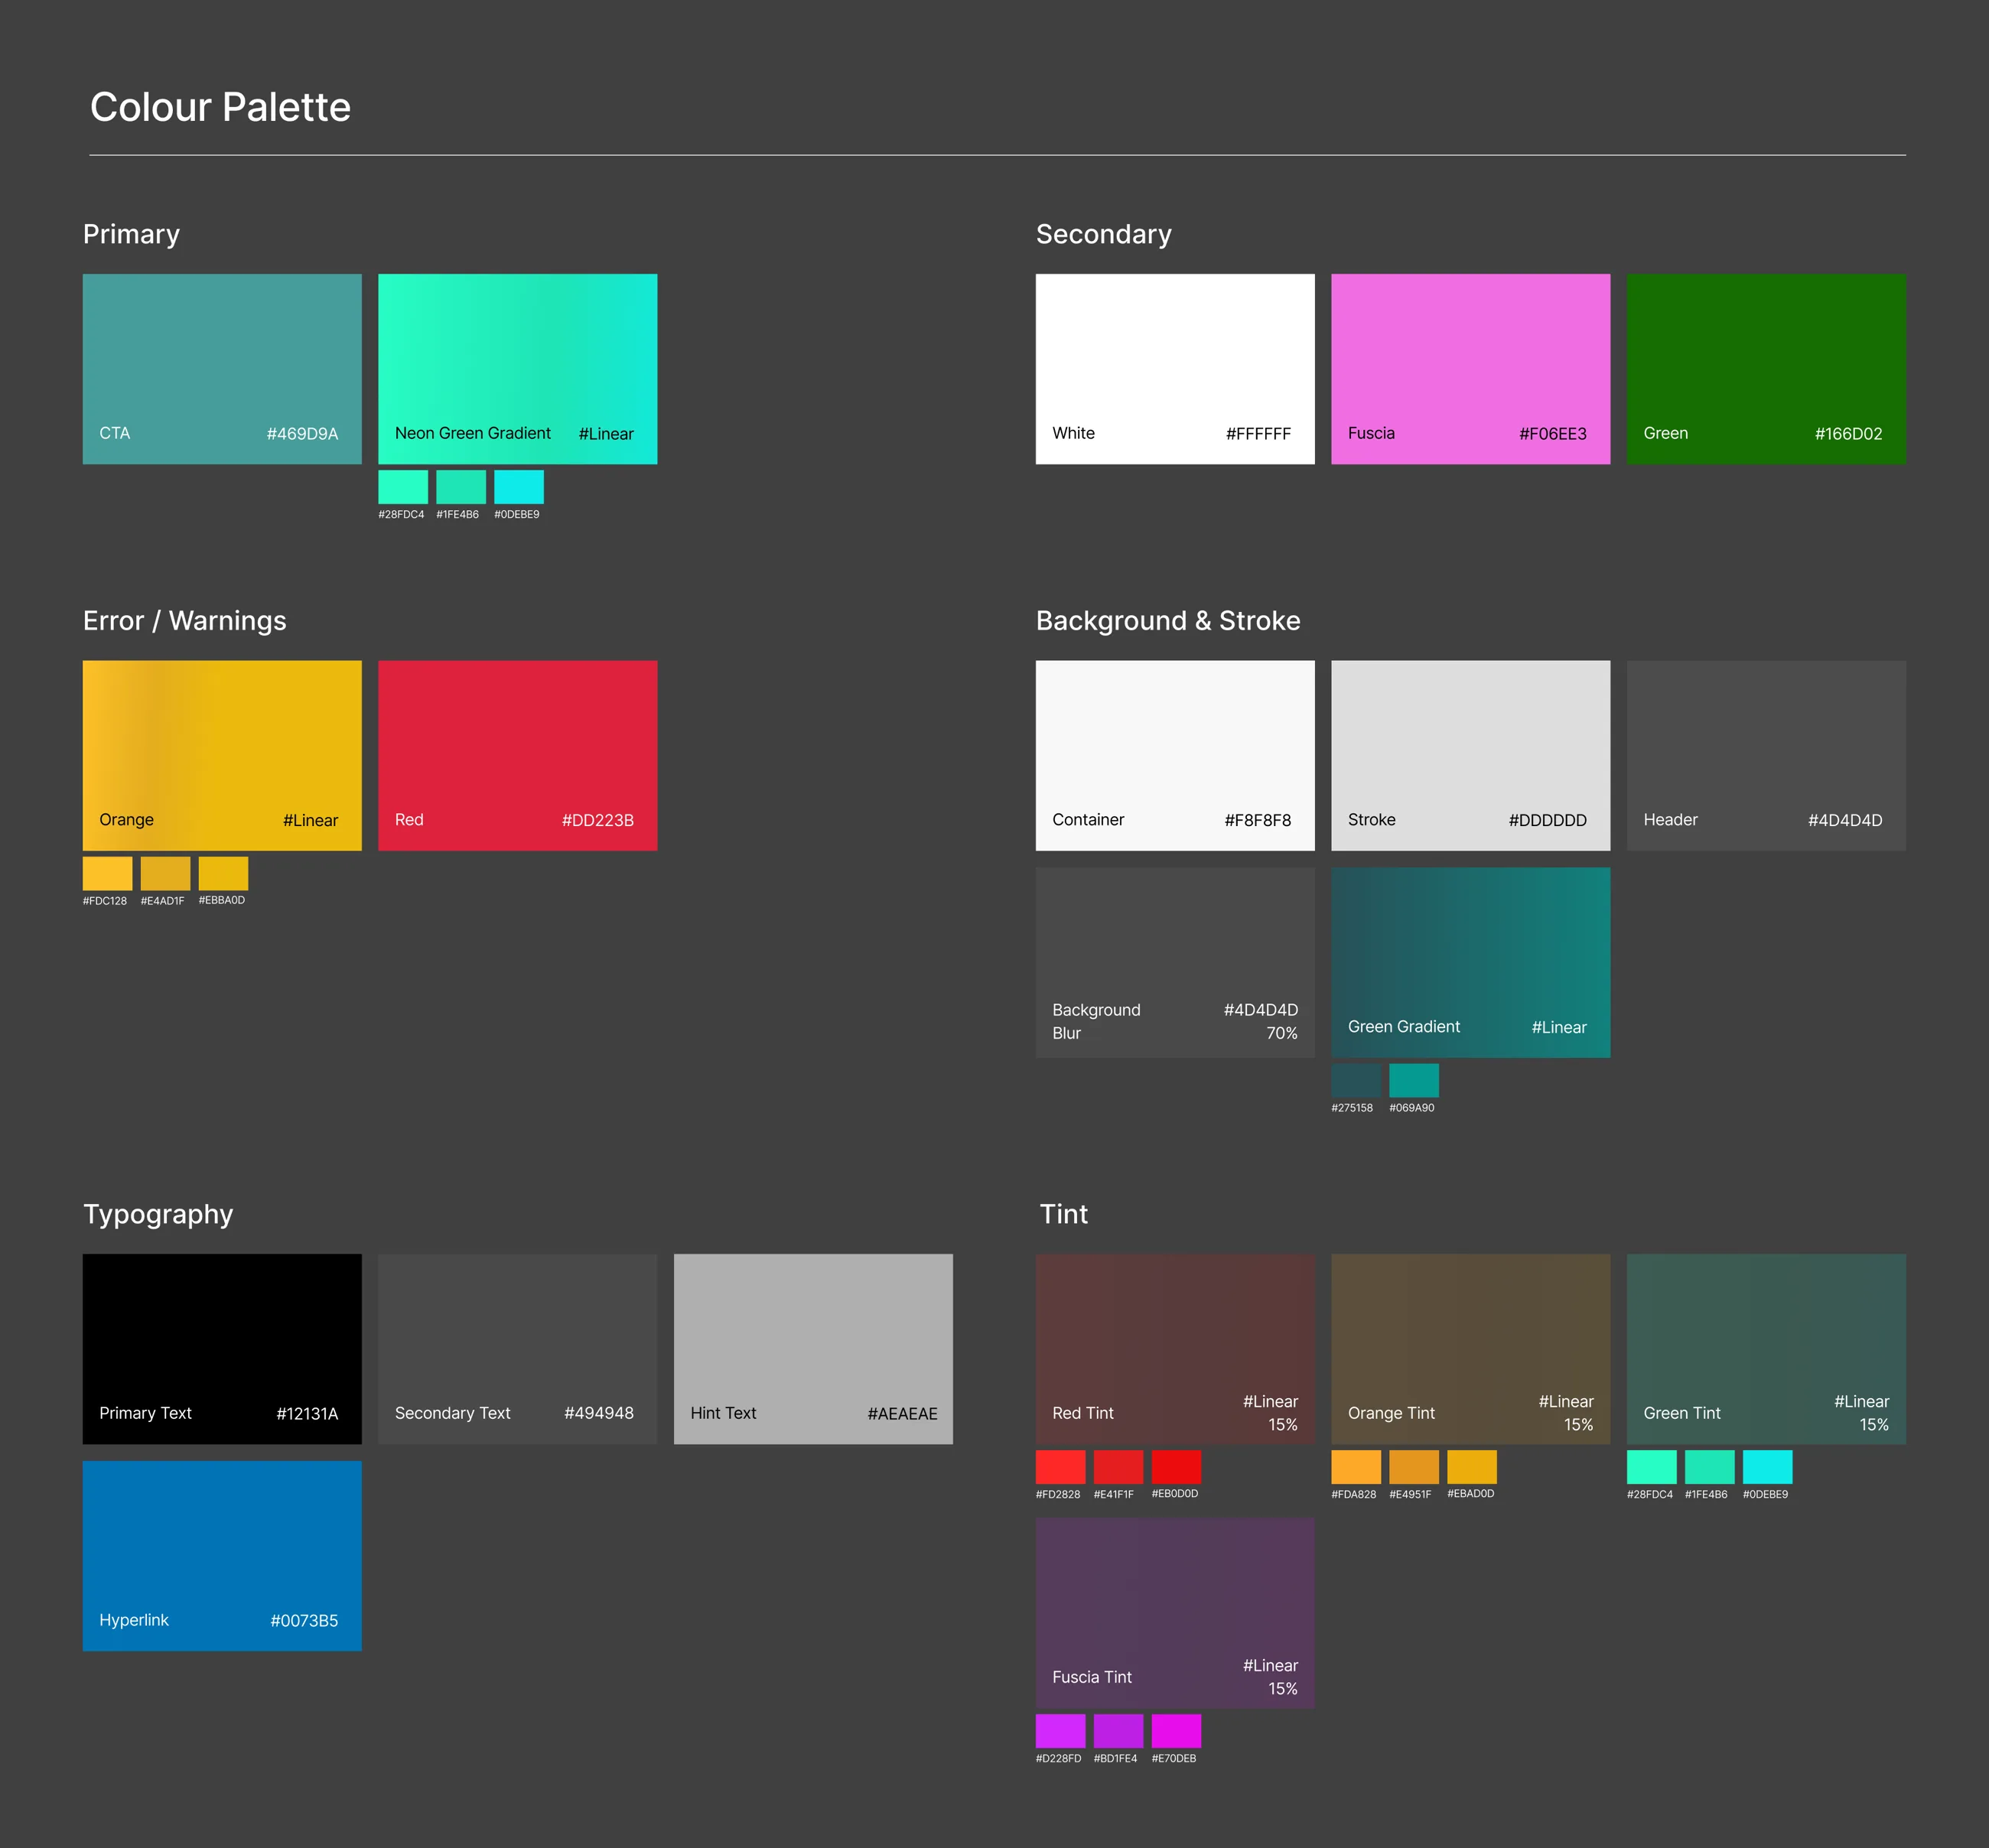Select the small #FD2828 red chip
Image resolution: width=1989 pixels, height=1848 pixels.
pos(1060,1467)
